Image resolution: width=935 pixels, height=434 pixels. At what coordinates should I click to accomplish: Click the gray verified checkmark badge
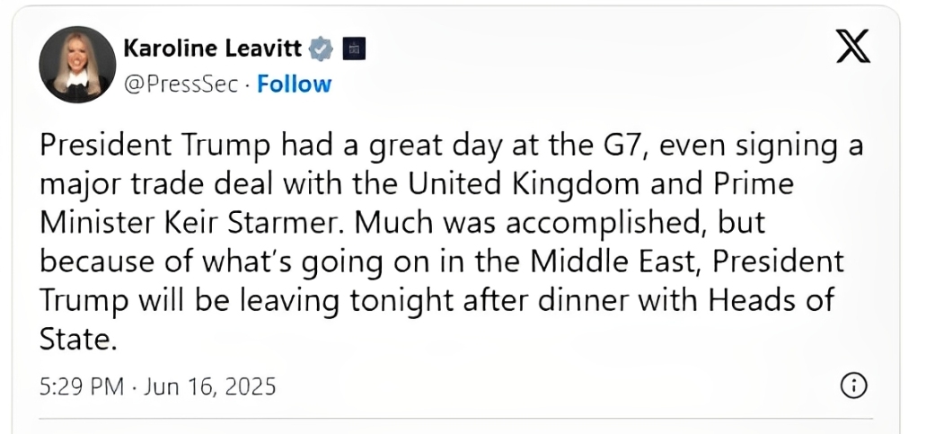tap(321, 49)
